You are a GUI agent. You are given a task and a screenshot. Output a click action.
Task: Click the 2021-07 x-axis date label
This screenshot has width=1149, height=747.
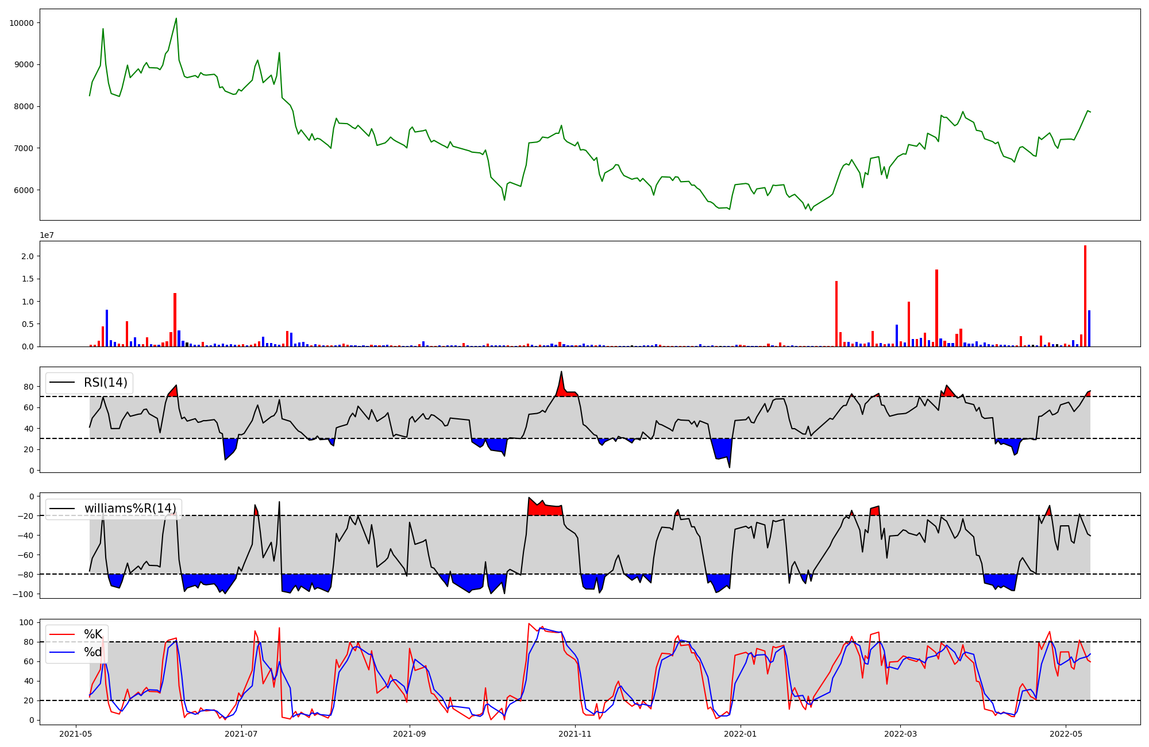coord(241,734)
